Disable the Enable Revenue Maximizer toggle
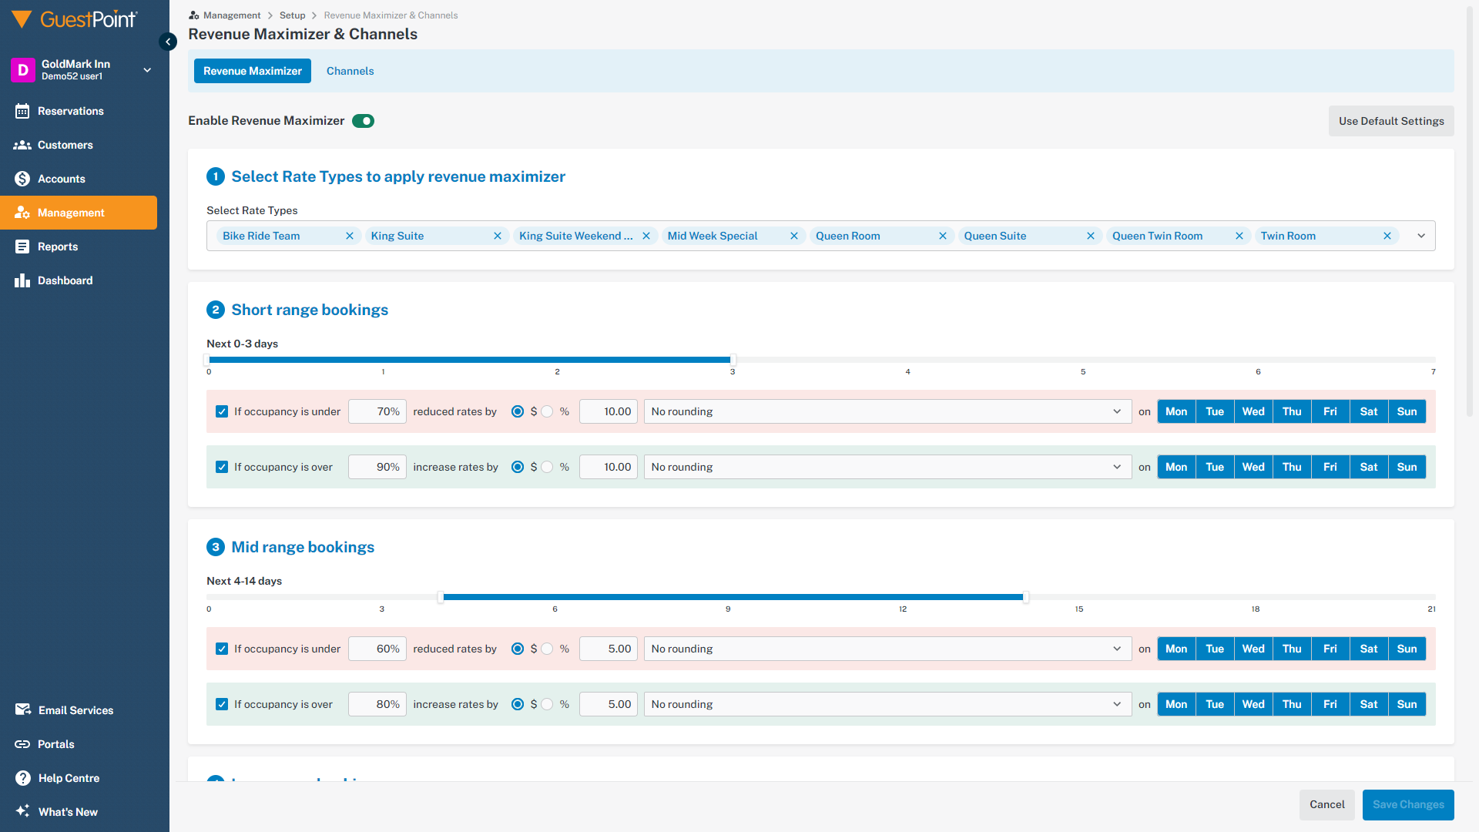The image size is (1479, 832). pyautogui.click(x=363, y=121)
